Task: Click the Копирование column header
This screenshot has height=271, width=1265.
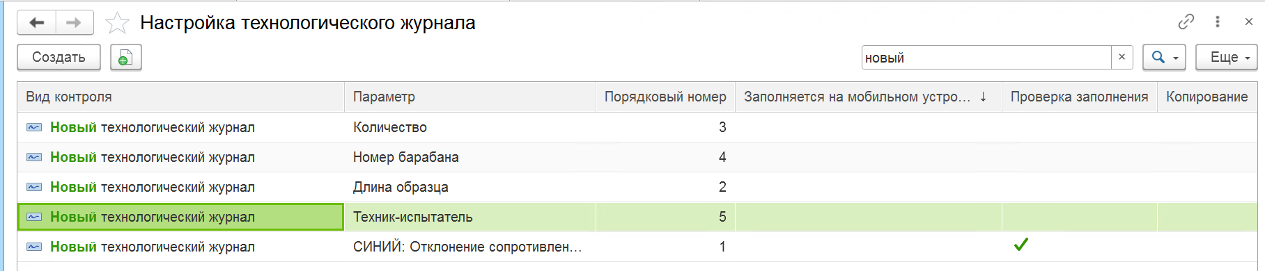Action: click(1207, 97)
